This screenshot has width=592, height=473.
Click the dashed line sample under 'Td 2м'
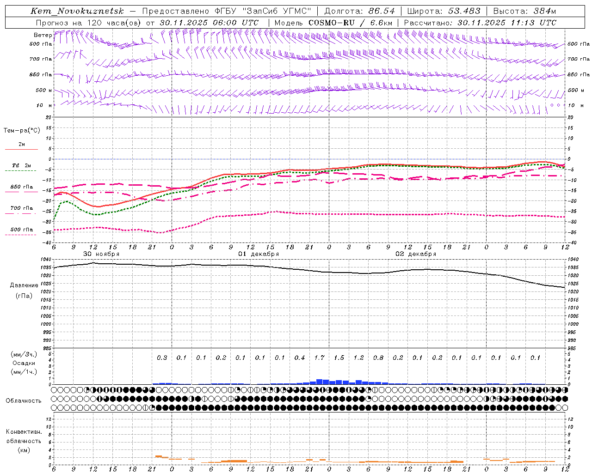coord(21,171)
